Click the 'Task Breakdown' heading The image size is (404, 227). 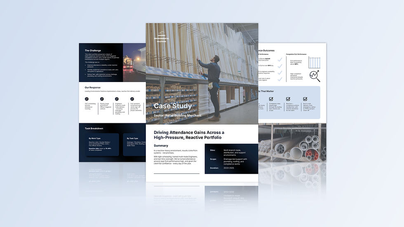(94, 129)
